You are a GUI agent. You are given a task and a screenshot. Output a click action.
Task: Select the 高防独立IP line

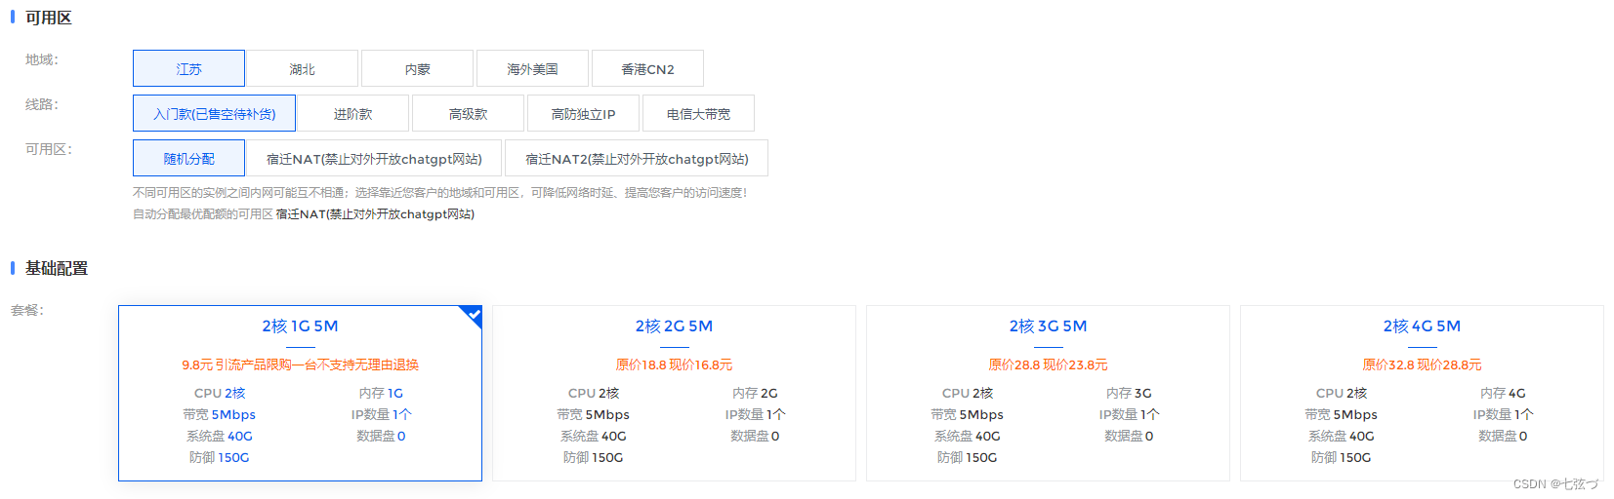click(x=583, y=113)
